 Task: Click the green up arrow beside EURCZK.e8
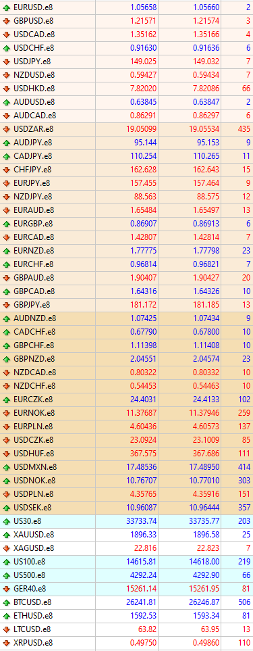[x=6, y=400]
